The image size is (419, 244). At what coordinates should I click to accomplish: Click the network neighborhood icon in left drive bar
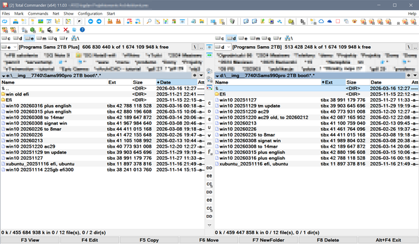(75, 38)
